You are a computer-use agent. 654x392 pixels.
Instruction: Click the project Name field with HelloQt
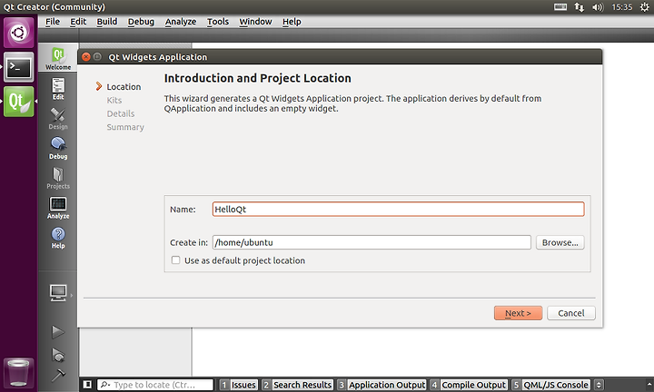[399, 209]
